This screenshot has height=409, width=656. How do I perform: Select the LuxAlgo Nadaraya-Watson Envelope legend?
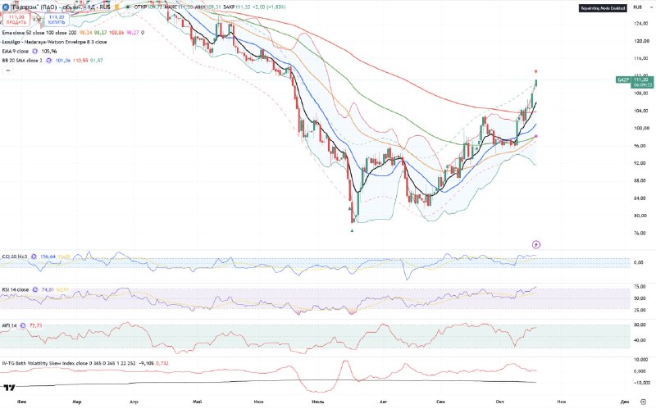point(54,42)
